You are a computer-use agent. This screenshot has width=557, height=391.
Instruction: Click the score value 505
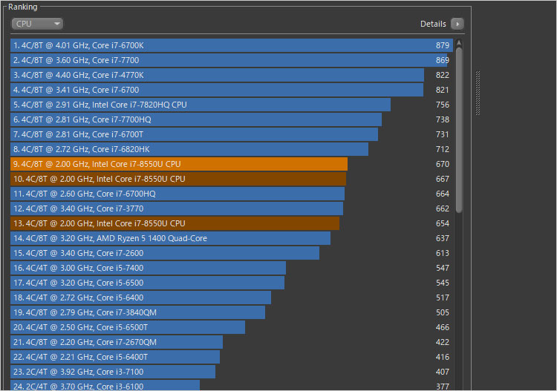[x=443, y=312]
